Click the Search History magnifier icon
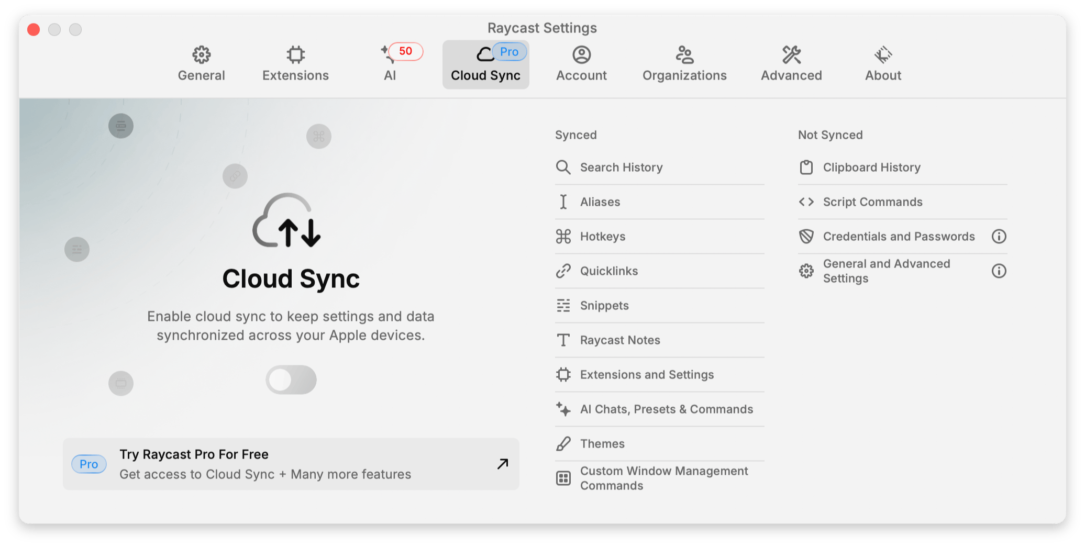Image resolution: width=1085 pixels, height=547 pixels. (563, 168)
